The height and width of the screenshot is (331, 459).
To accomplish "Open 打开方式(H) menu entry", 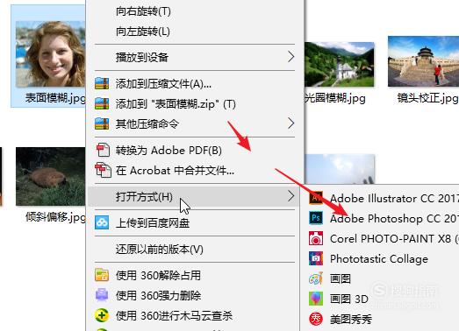I will coord(193,196).
